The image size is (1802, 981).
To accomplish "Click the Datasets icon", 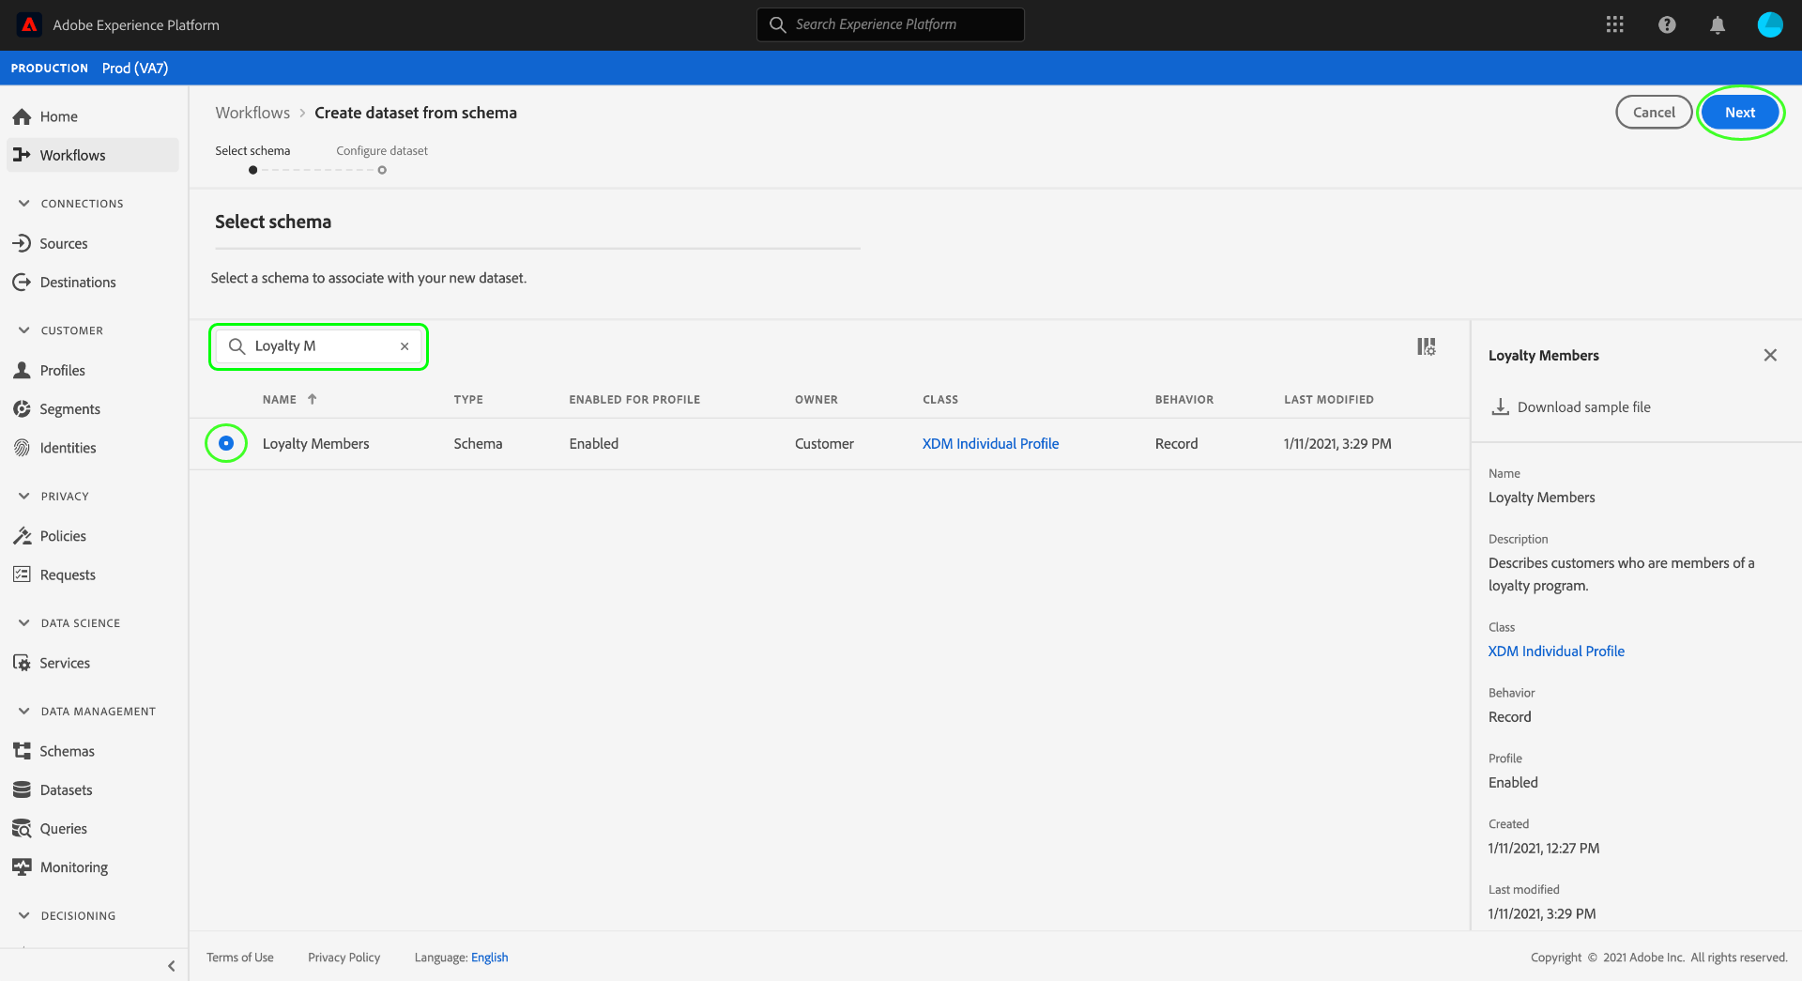I will pos(22,789).
